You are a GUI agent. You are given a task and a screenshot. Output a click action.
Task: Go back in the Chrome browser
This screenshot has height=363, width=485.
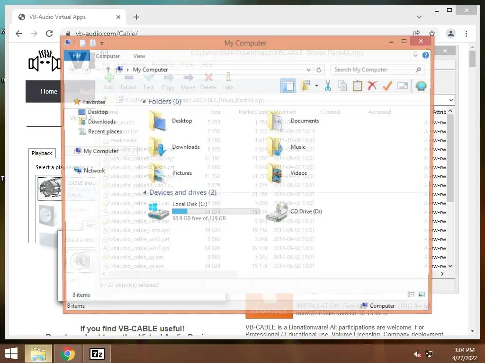pyautogui.click(x=19, y=34)
